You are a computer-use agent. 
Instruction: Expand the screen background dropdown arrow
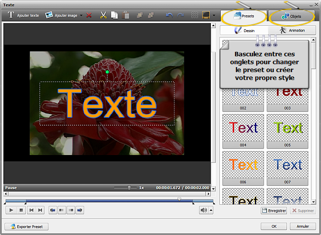coord(213,15)
